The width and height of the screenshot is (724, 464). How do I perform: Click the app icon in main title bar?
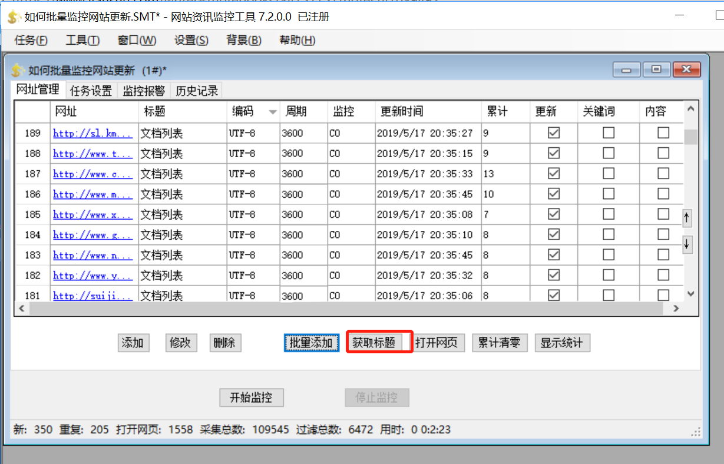(13, 17)
